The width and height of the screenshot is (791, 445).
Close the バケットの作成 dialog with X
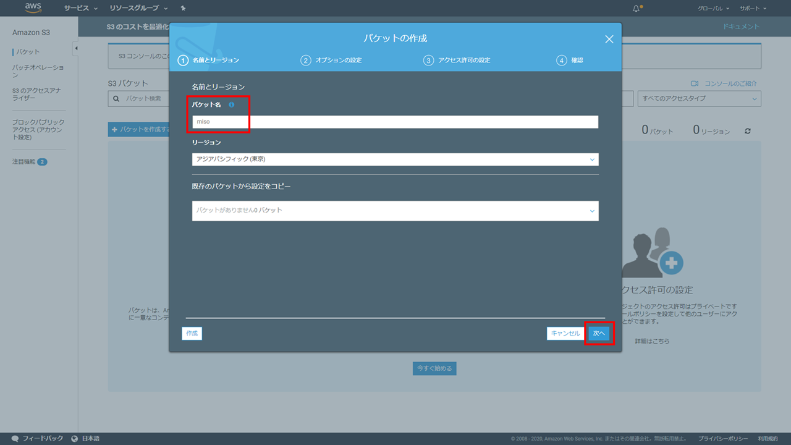[609, 39]
